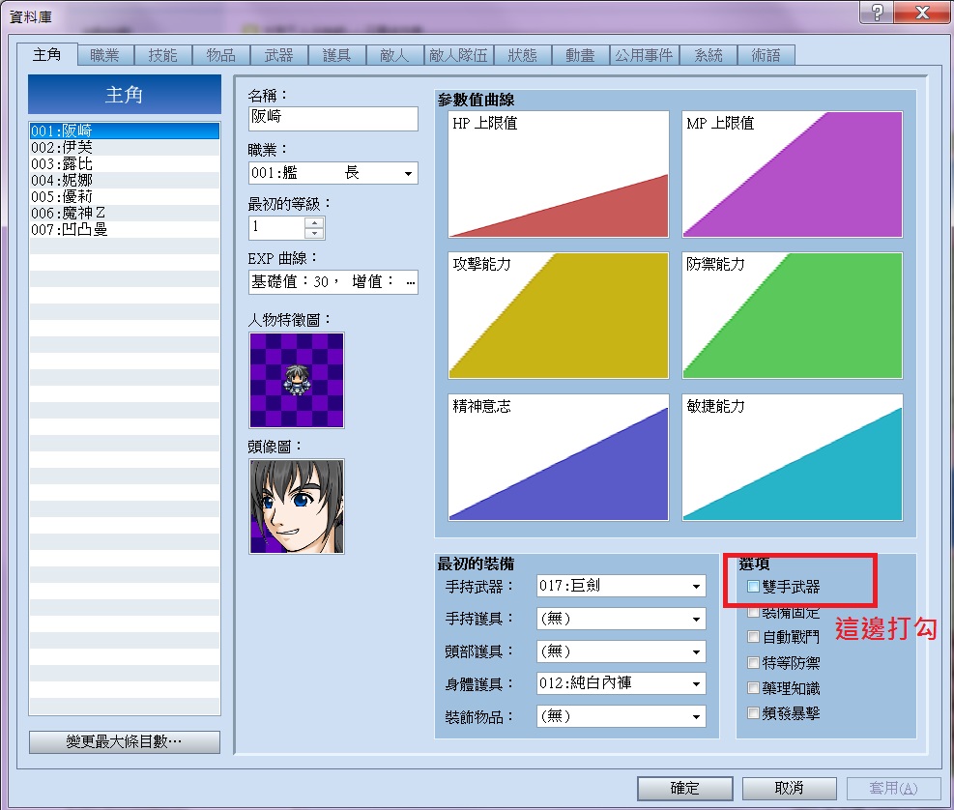This screenshot has width=954, height=810.
Task: Open the 敏捷能力 curve graph
Action: pos(793,457)
